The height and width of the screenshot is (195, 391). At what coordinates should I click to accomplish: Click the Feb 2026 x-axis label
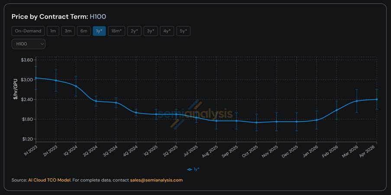(x=330, y=151)
